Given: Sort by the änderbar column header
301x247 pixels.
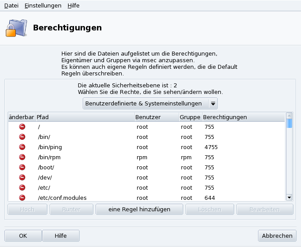Looking at the screenshot, I should 22,117.
